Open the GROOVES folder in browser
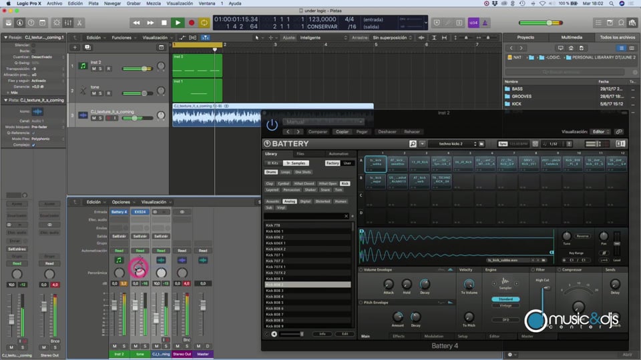This screenshot has width=641, height=360. tap(521, 96)
